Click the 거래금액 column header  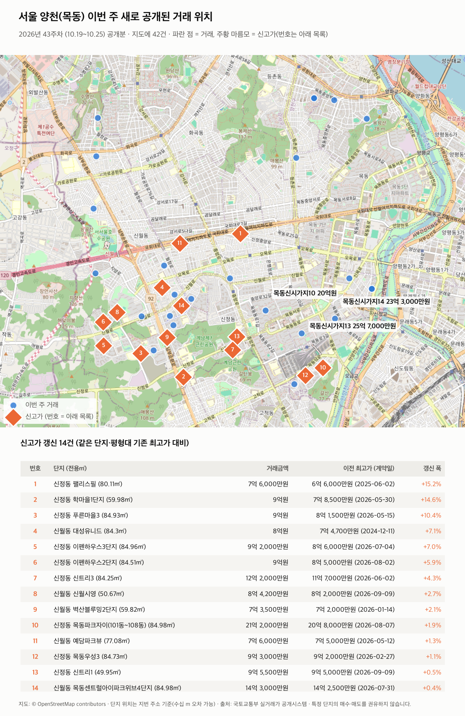click(x=277, y=468)
